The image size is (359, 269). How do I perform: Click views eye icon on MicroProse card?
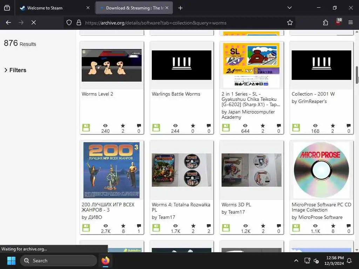(x=315, y=226)
